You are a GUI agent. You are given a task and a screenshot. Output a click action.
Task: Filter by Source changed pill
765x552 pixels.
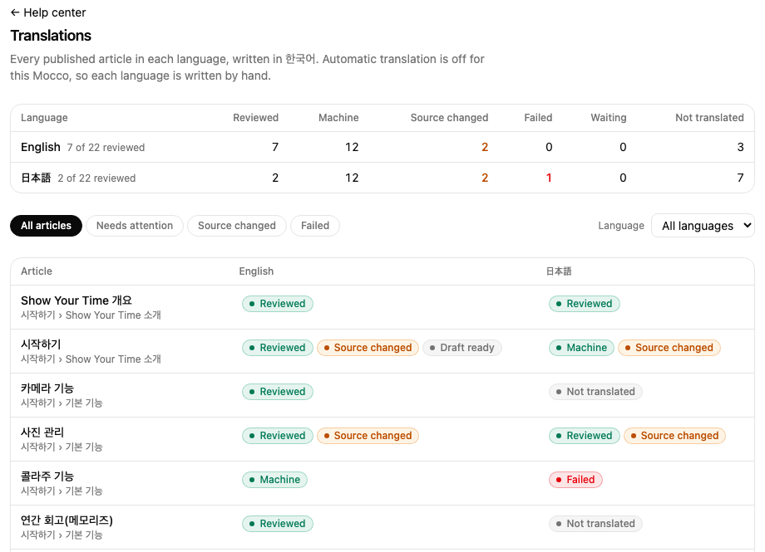237,226
